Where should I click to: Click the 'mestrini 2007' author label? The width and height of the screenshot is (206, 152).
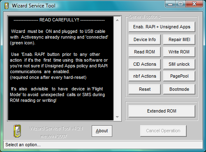click(54, 136)
